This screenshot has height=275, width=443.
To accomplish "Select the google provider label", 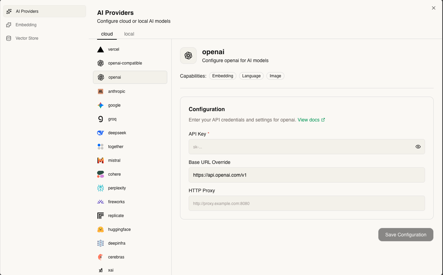I will [114, 105].
